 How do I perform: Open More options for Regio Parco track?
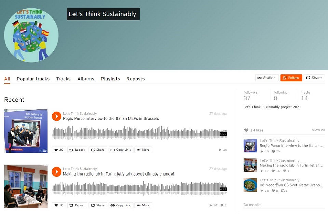[143, 150]
